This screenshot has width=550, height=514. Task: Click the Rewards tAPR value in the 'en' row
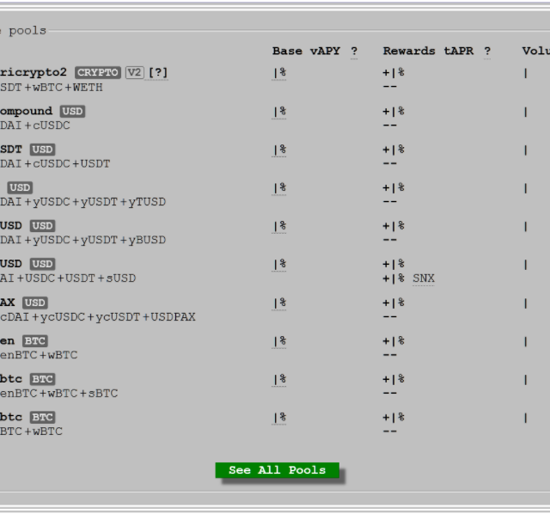click(394, 341)
